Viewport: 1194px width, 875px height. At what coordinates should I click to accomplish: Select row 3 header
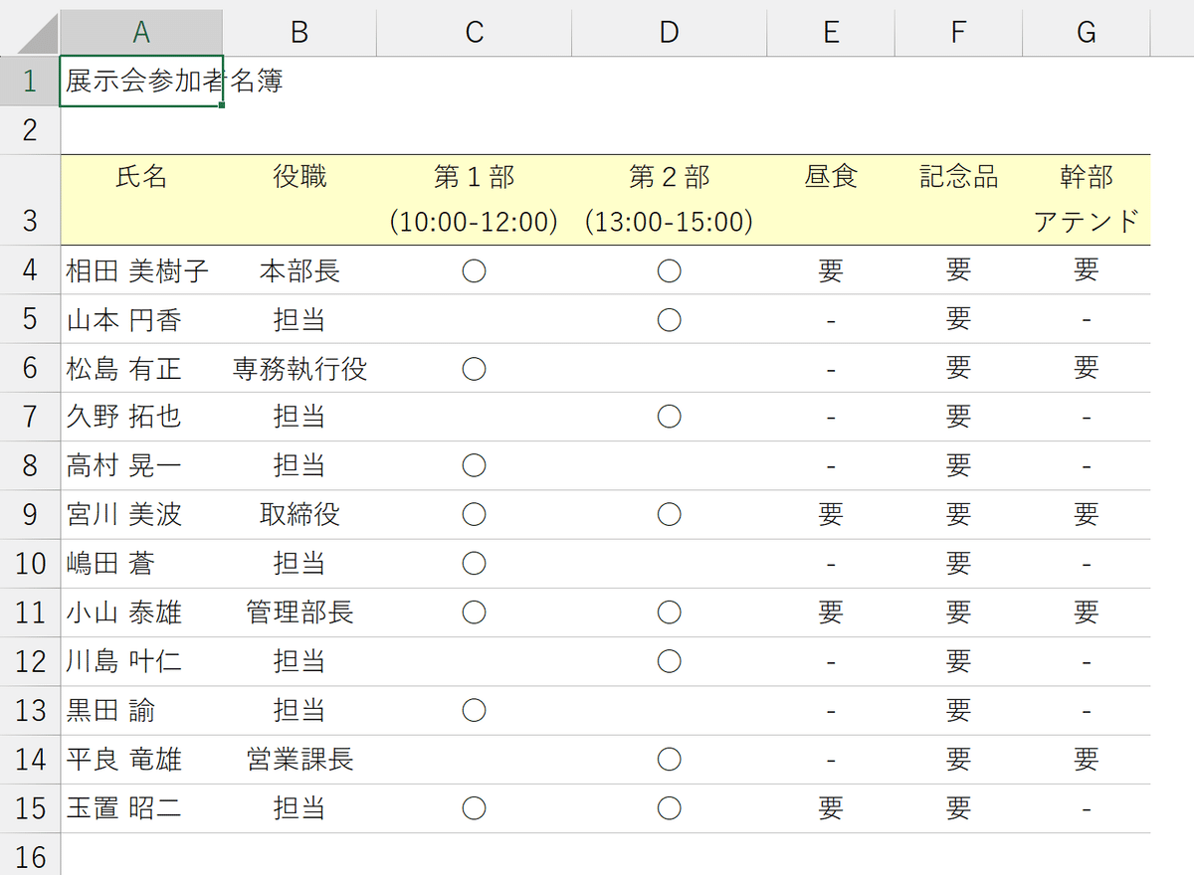pyautogui.click(x=30, y=200)
